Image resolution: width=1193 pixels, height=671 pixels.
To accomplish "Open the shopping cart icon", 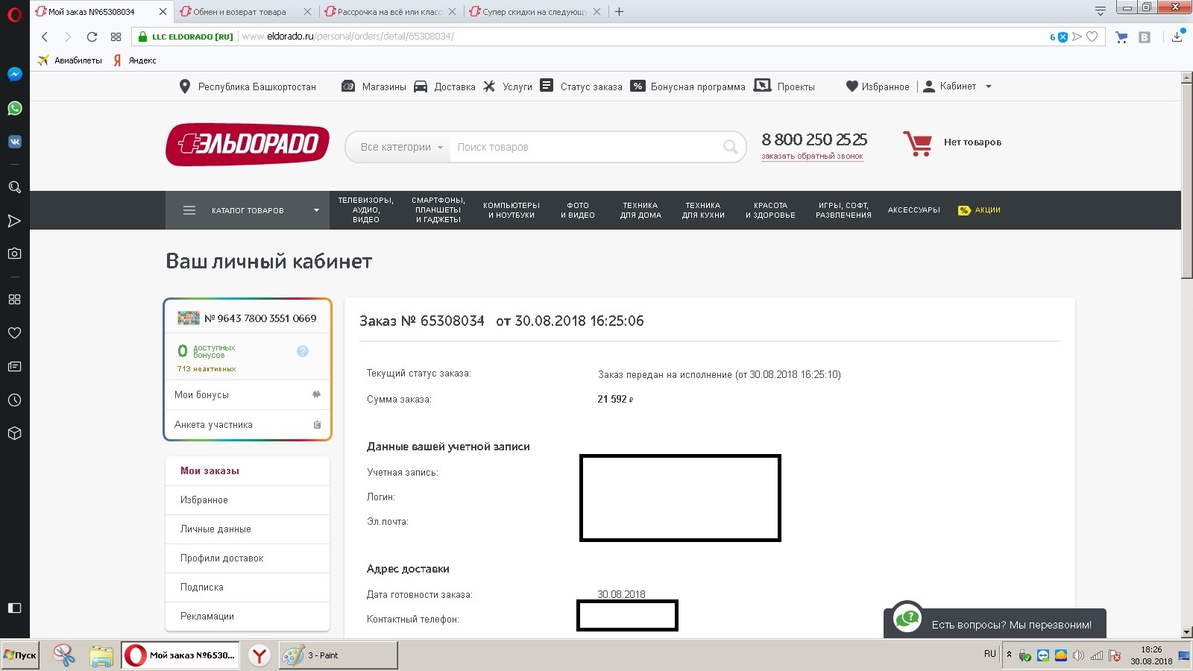I will coord(917,143).
